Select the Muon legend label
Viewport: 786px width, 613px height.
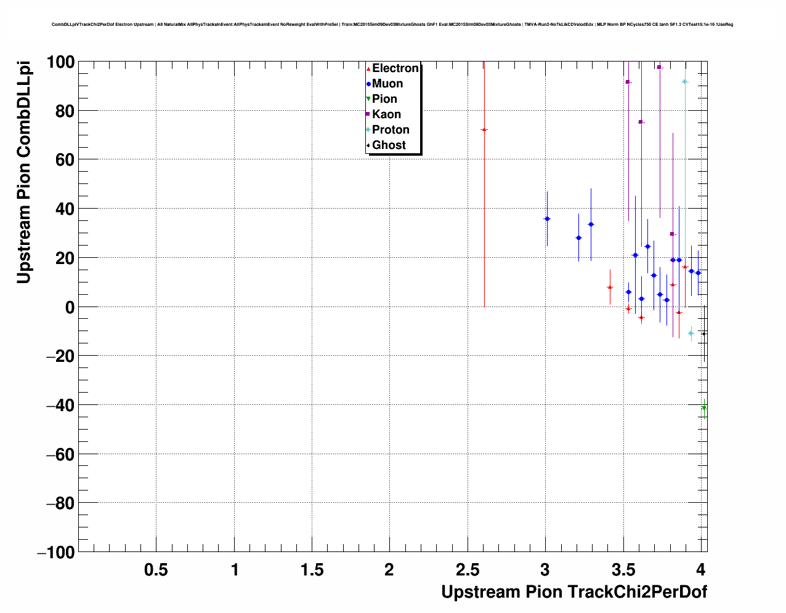tap(387, 84)
